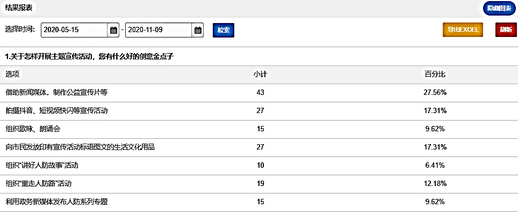Select the 利用政务新媒体发布人防系列专题 row
Screen dimensions: 518x216
[x=56, y=202]
